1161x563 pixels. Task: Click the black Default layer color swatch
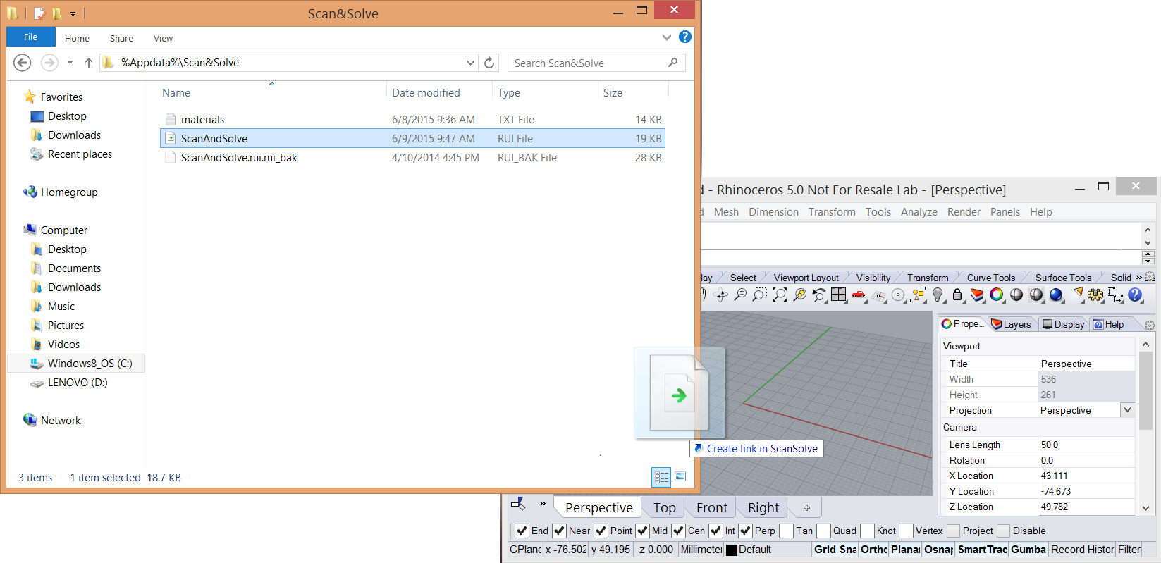[732, 550]
